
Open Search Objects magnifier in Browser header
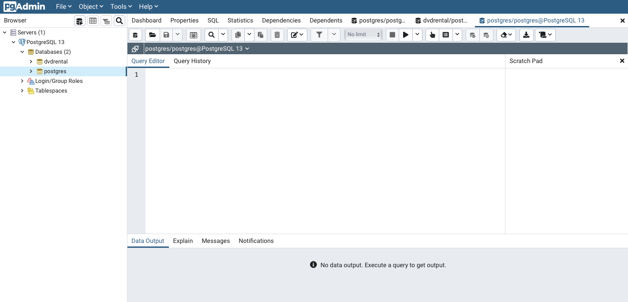120,21
